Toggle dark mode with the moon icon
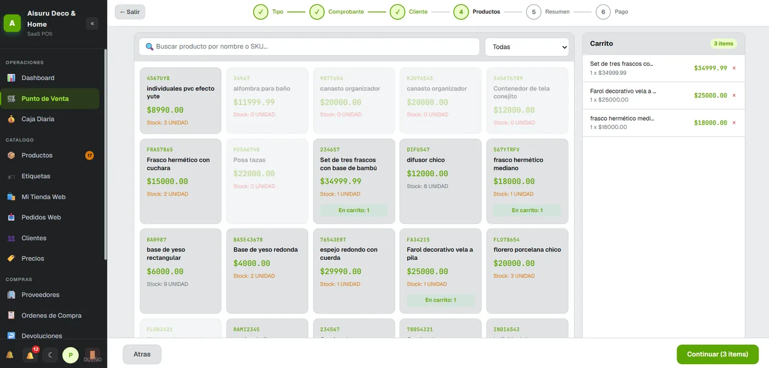Screen dimensions: 769x368 (50, 355)
